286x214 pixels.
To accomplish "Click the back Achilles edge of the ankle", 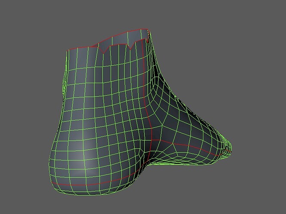I will coord(64,87).
